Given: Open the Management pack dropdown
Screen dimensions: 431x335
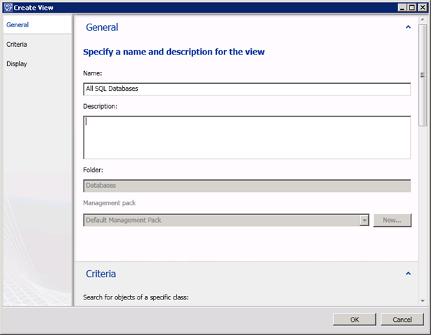Looking at the screenshot, I should (364, 220).
